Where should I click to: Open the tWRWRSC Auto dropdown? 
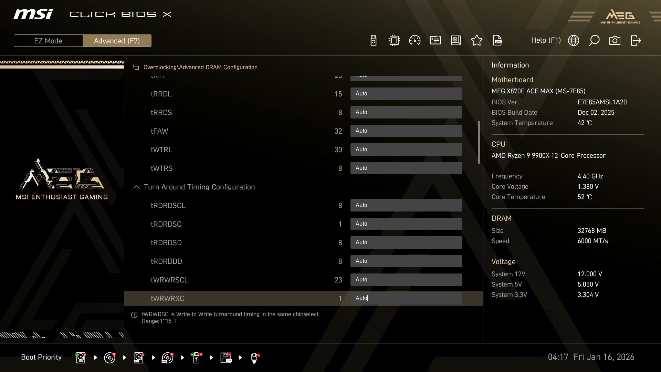pyautogui.click(x=406, y=298)
